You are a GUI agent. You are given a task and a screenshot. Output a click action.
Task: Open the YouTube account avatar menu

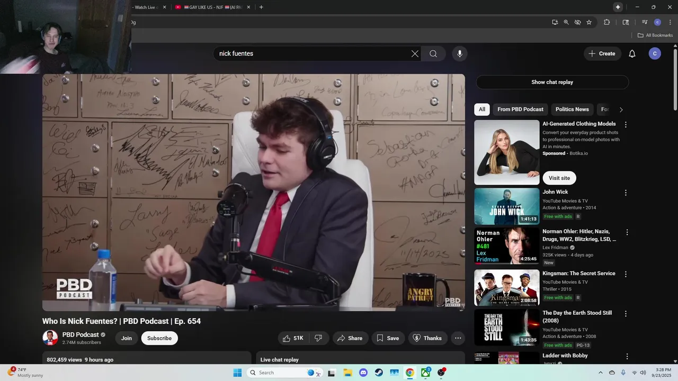655,53
